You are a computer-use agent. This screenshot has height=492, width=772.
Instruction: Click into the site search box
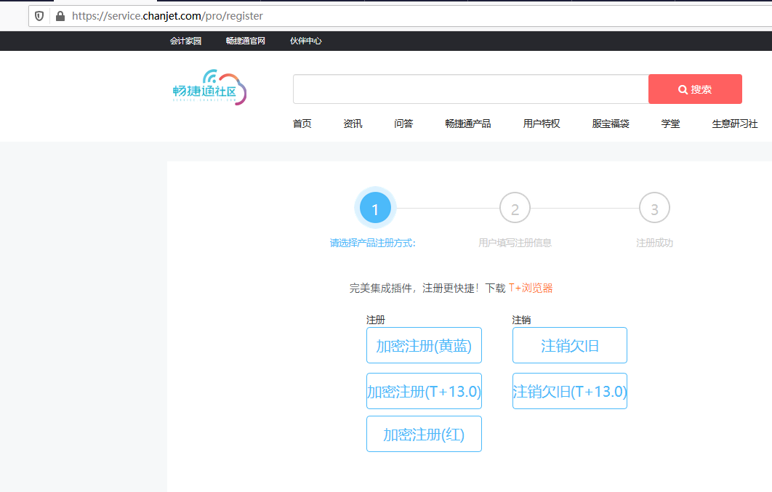coord(470,89)
